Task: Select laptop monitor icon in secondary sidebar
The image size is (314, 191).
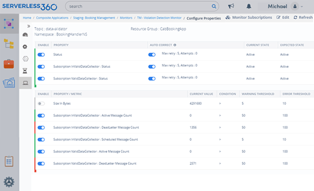Action: (26, 83)
